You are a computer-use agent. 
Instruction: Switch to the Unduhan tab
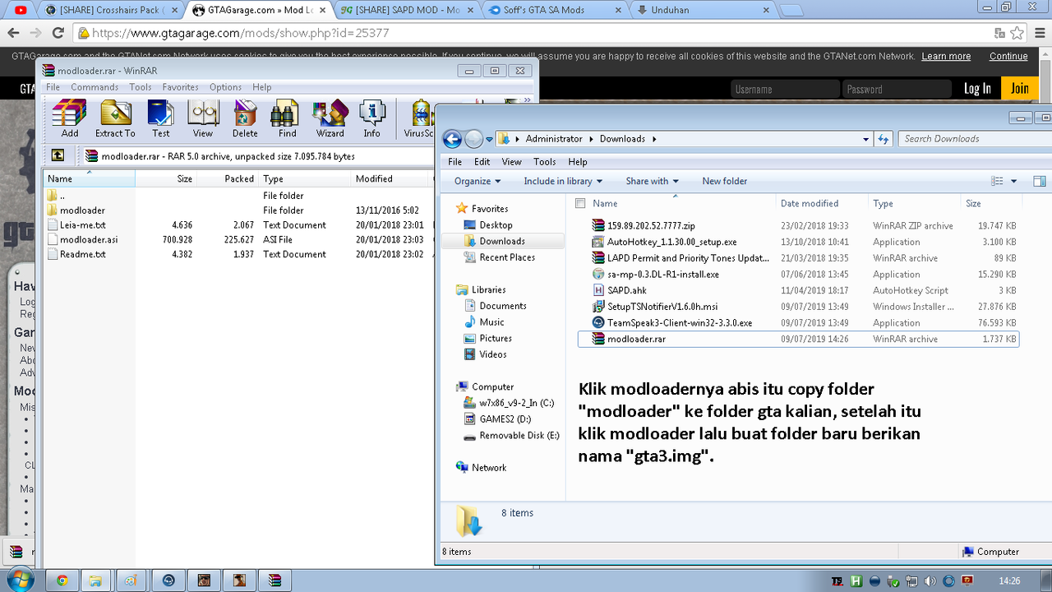701,11
